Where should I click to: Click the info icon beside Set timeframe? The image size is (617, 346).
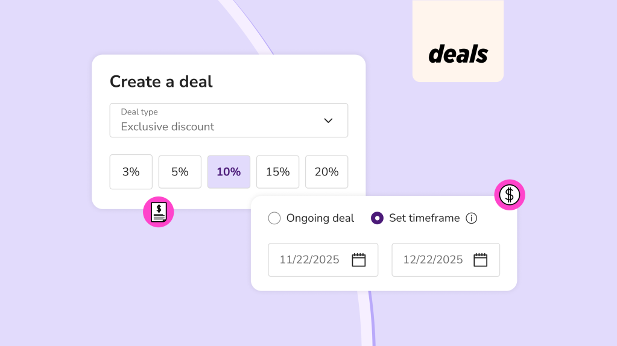click(x=472, y=218)
